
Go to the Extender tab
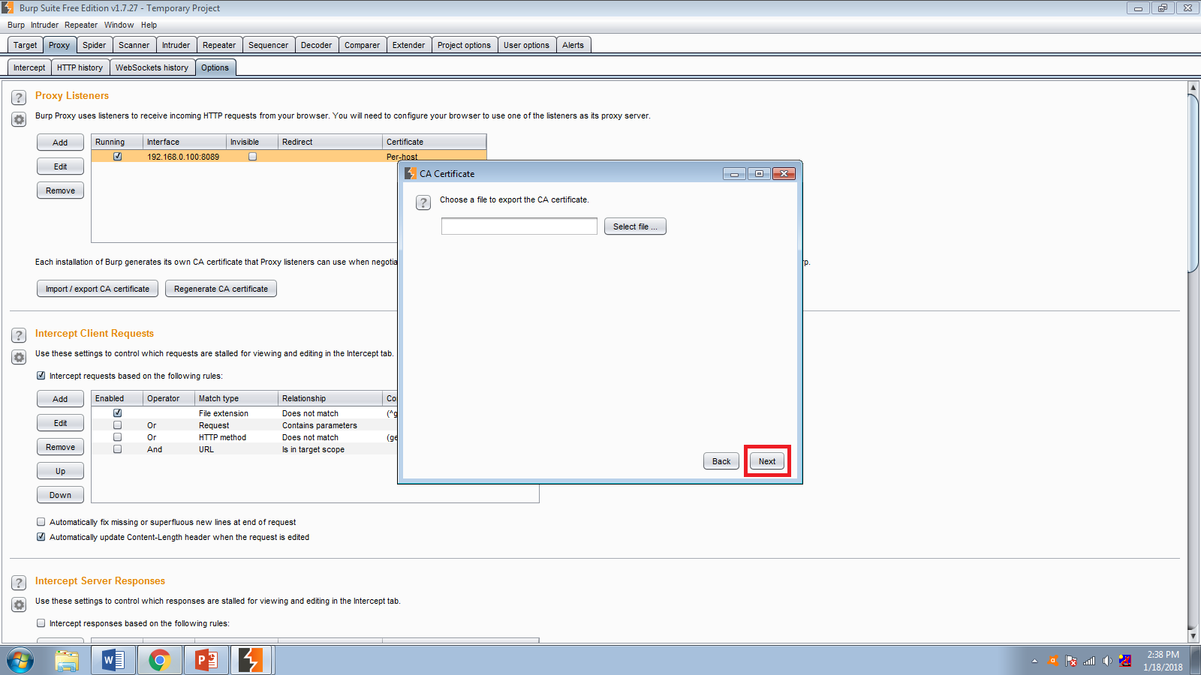(x=408, y=45)
